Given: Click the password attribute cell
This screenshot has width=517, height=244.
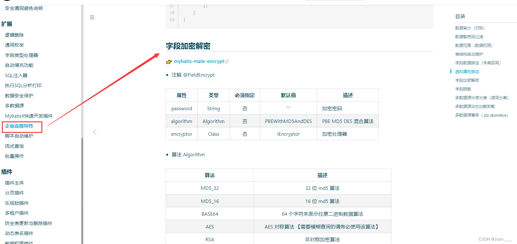Looking at the screenshot, I should [x=182, y=108].
